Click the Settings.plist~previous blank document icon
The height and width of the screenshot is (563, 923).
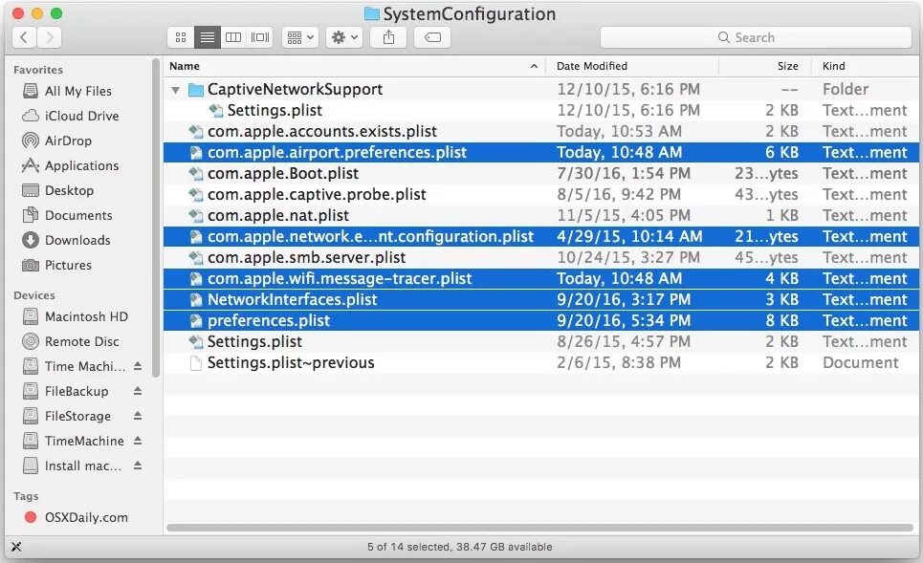click(196, 363)
